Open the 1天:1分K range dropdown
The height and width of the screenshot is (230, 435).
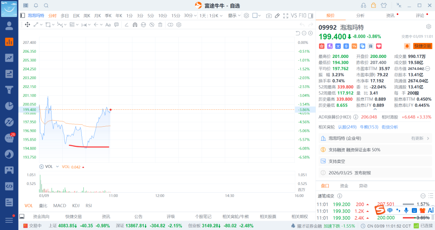tap(211, 16)
